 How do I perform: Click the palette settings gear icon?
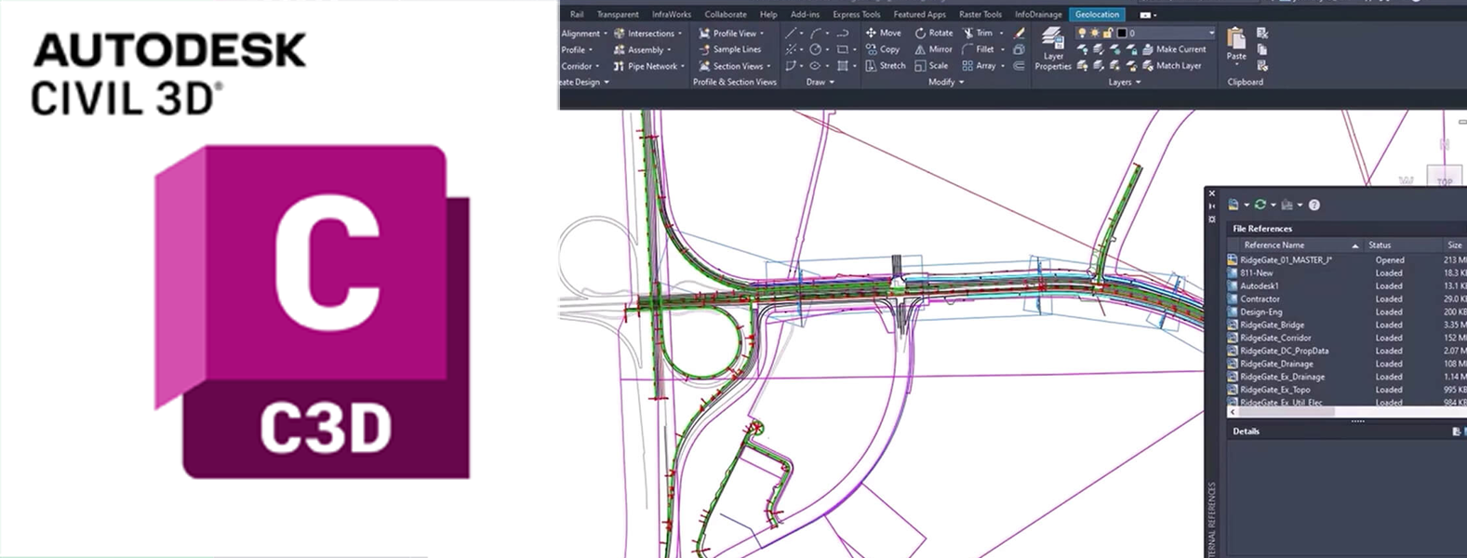pos(1211,219)
